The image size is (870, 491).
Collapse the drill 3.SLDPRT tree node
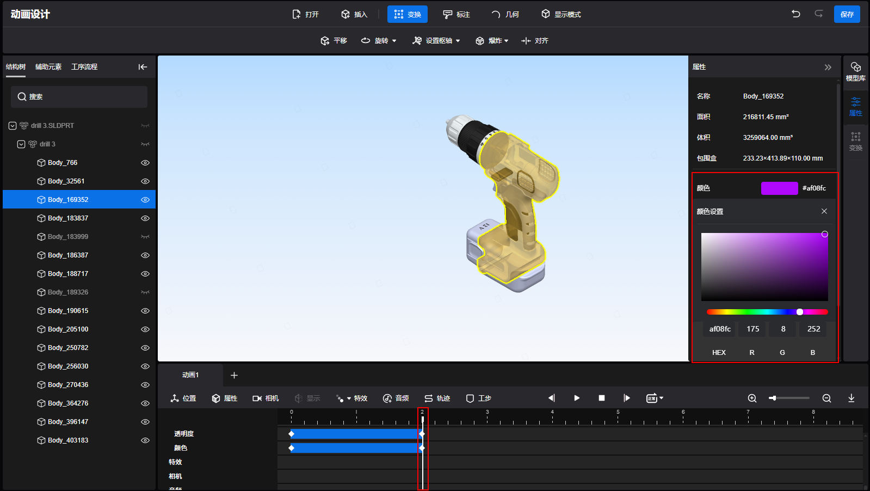click(13, 126)
